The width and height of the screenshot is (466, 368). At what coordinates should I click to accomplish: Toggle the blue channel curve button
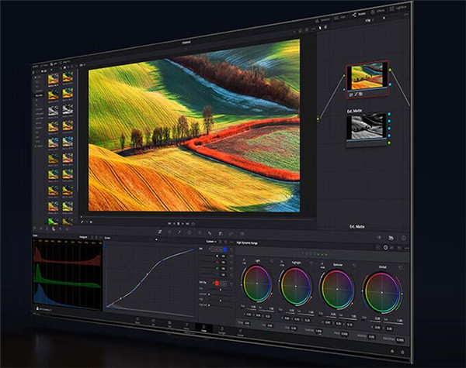point(225,249)
